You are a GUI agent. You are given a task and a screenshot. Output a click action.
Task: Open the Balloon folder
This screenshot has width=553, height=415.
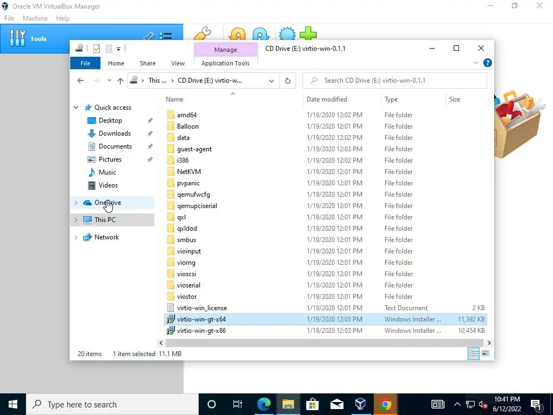click(187, 126)
